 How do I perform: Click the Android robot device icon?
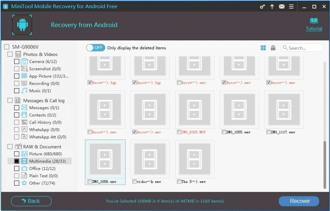(x=22, y=25)
